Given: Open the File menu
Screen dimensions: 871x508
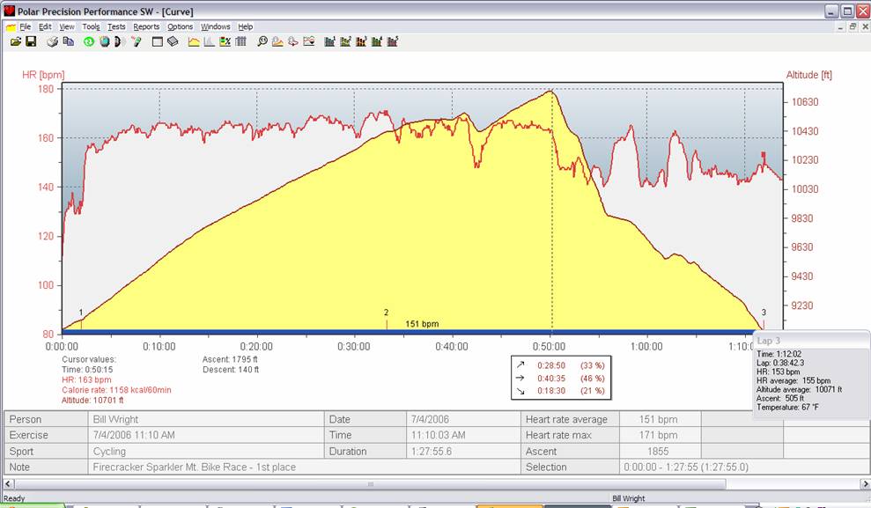Looking at the screenshot, I should [x=25, y=26].
